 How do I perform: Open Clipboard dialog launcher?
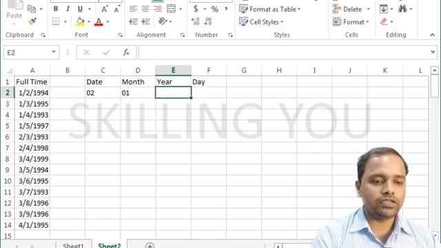(43, 35)
